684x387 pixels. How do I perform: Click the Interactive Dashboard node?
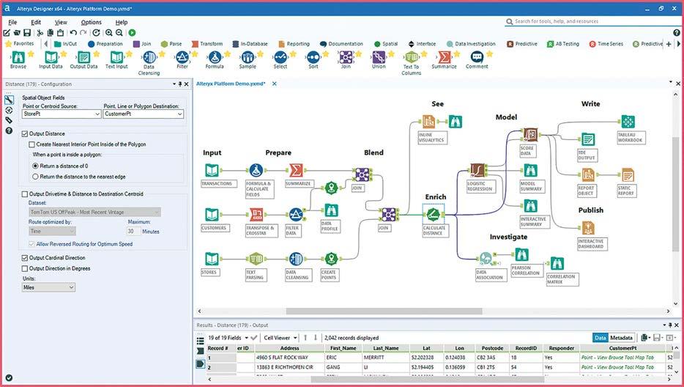[x=587, y=228]
